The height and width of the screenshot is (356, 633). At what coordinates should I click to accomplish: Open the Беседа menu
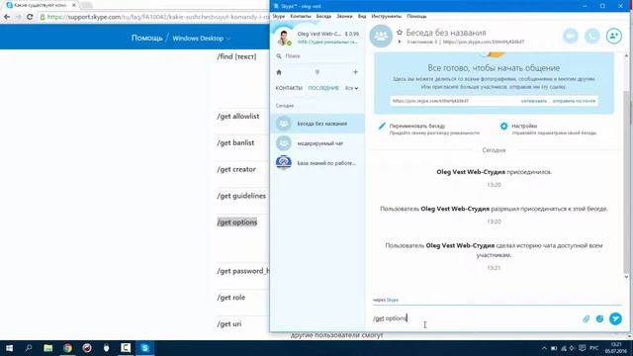coord(323,16)
